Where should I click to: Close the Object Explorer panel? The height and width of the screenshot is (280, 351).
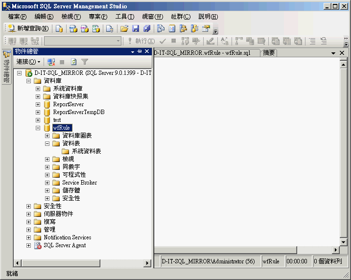[x=147, y=51]
